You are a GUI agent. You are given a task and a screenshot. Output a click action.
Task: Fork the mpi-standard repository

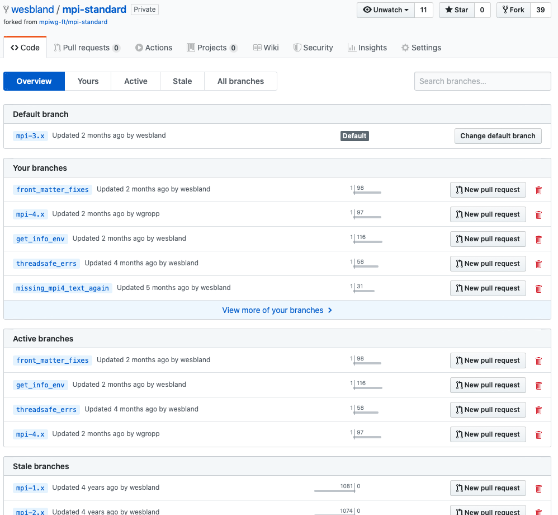coord(513,10)
